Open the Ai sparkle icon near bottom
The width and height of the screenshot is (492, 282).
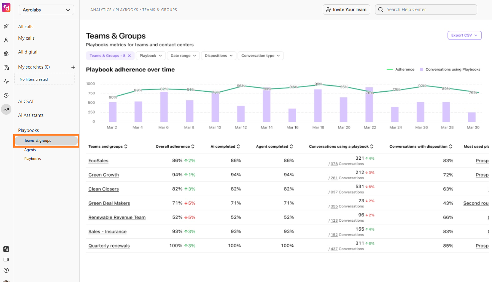(6, 249)
